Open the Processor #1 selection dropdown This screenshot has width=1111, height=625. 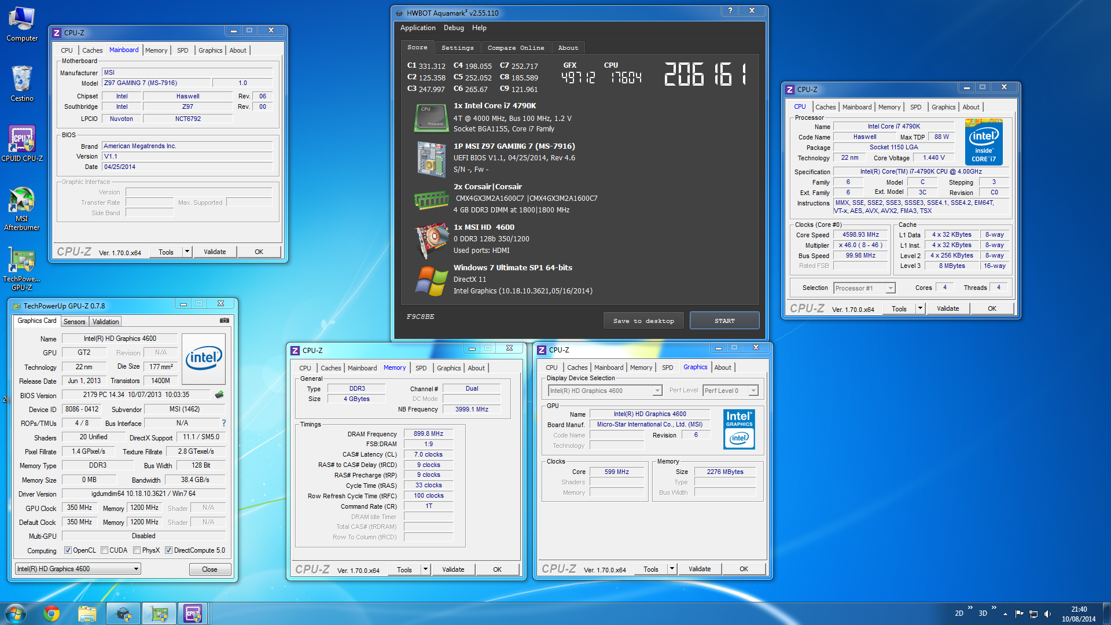[x=864, y=288]
